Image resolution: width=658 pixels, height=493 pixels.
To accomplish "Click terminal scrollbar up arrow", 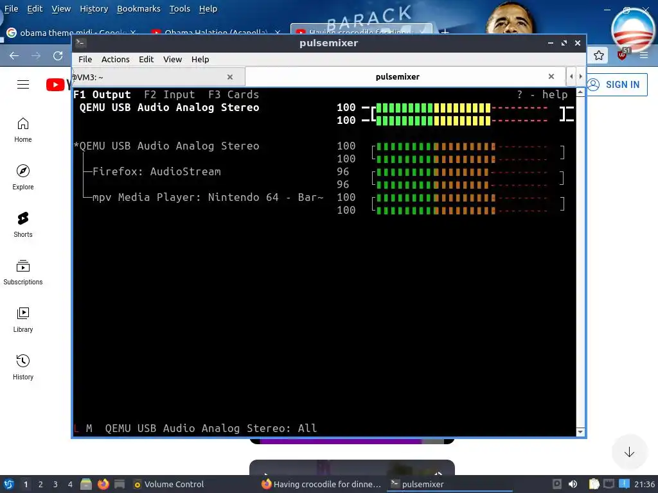I will coord(580,92).
